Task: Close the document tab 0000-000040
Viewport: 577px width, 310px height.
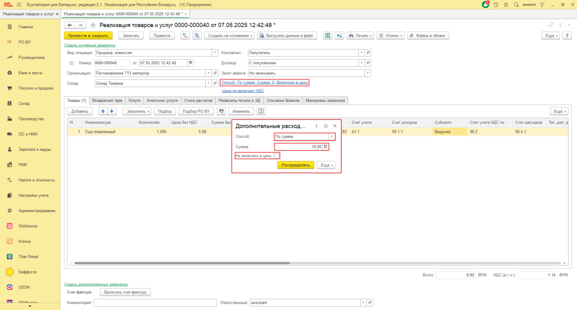Action: tap(186, 14)
